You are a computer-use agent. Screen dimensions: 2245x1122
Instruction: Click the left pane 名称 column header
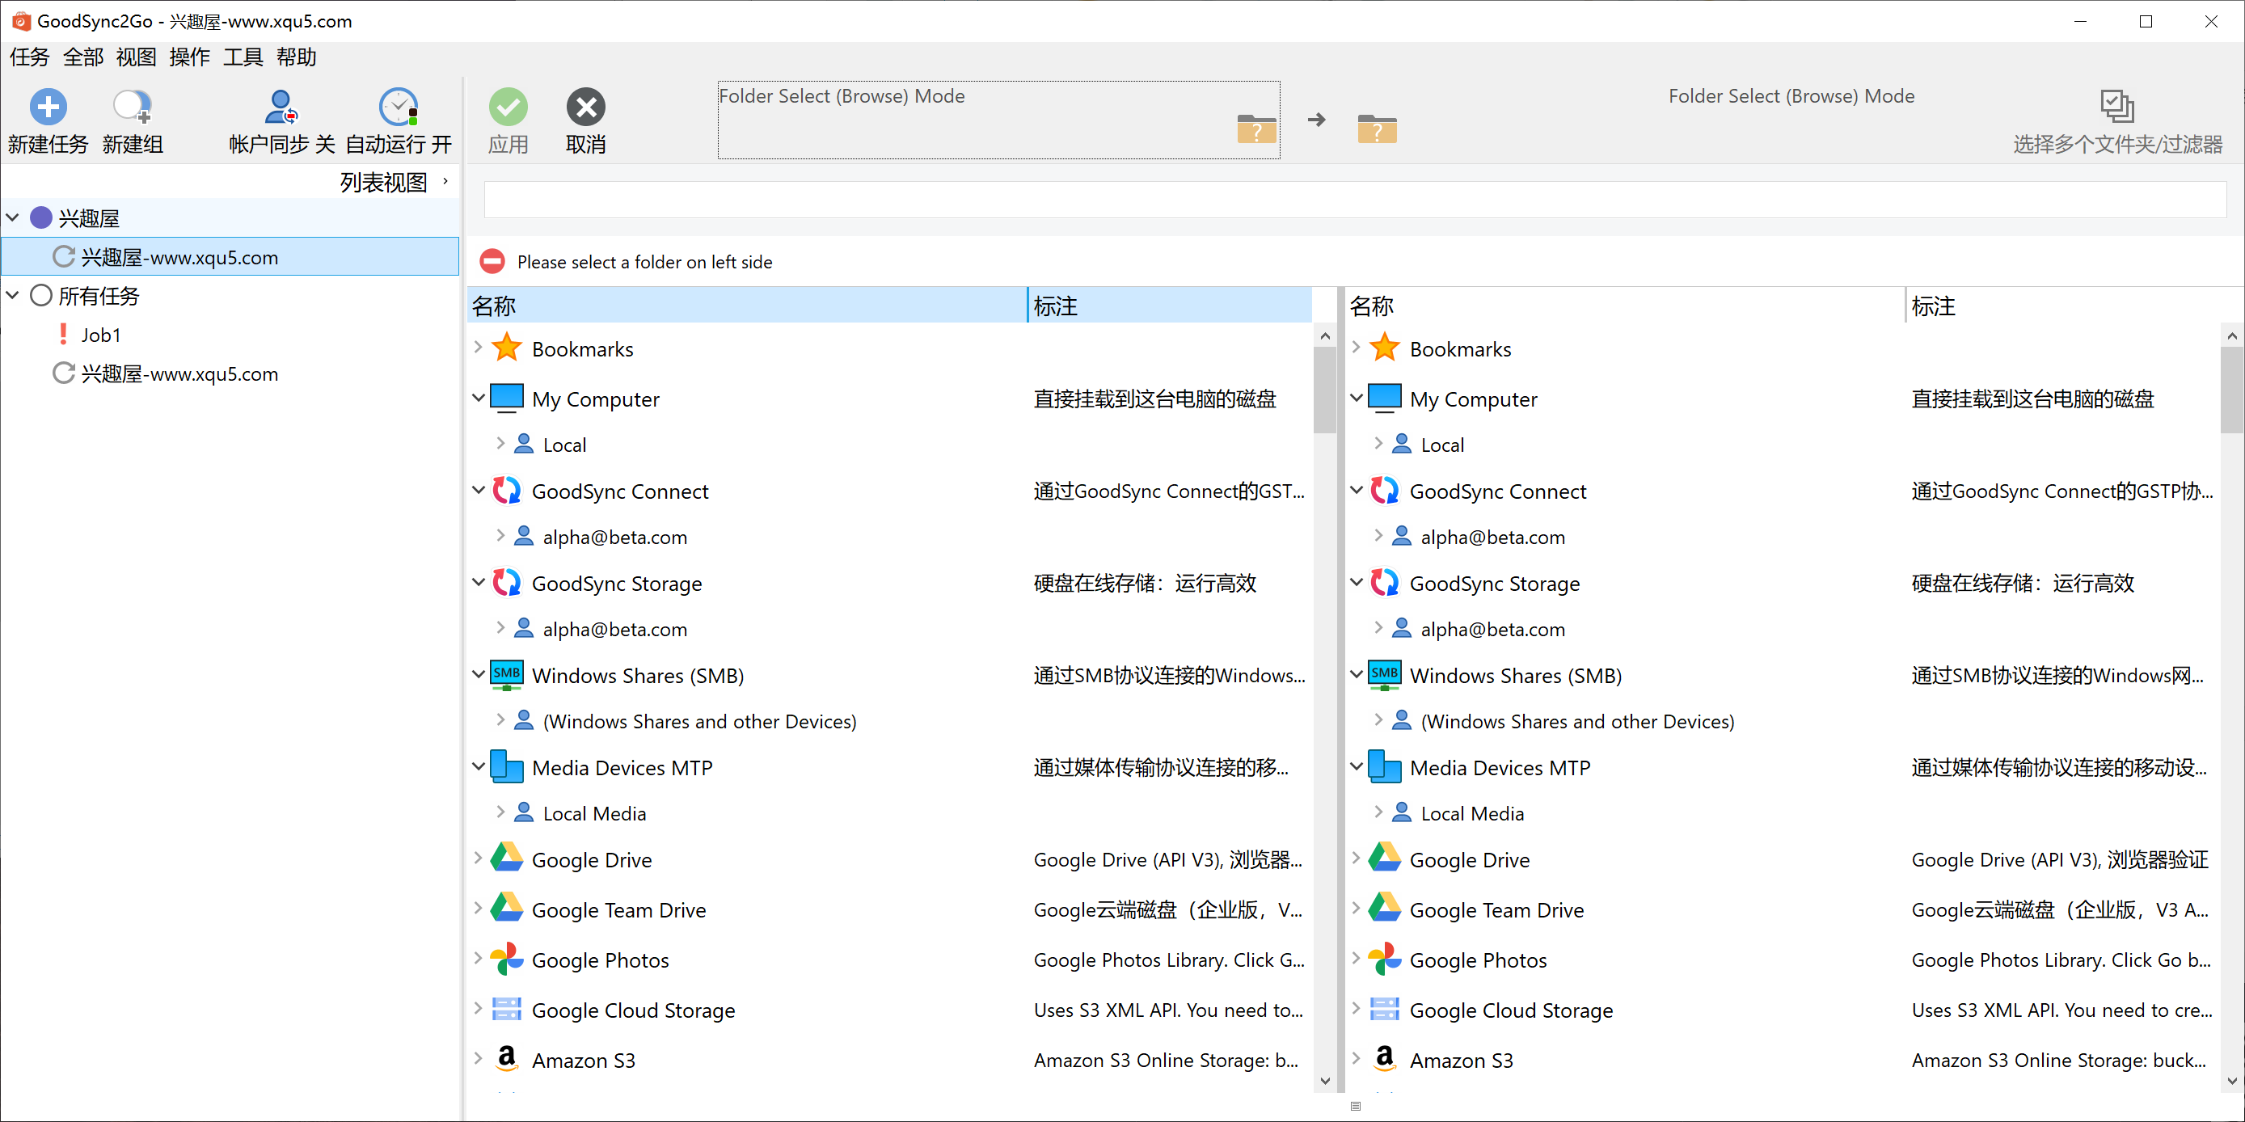pyautogui.click(x=747, y=305)
